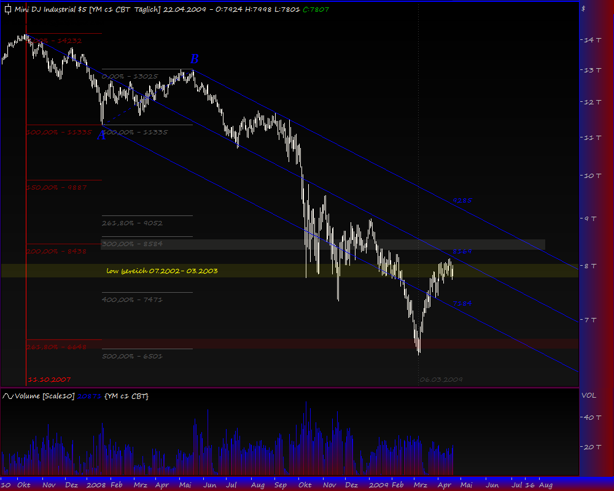Click the blue channel value "9285"
The image size is (614, 491).
point(462,201)
